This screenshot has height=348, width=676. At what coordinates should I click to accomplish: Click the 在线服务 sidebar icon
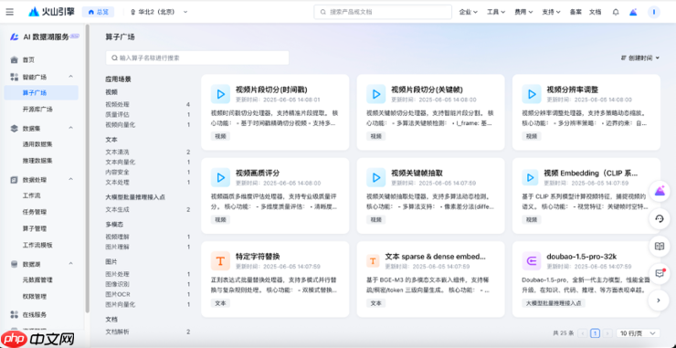(x=15, y=314)
